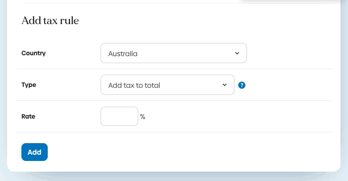Click the chevron arrow in Country select
Viewport: 348px width, 181px height.
(237, 53)
